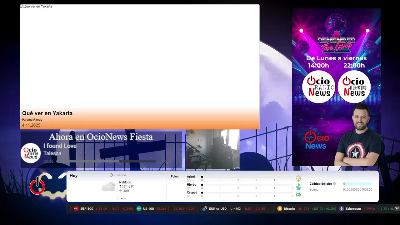Click the Ethereum ticker label
The image size is (400, 225).
[x=353, y=209]
